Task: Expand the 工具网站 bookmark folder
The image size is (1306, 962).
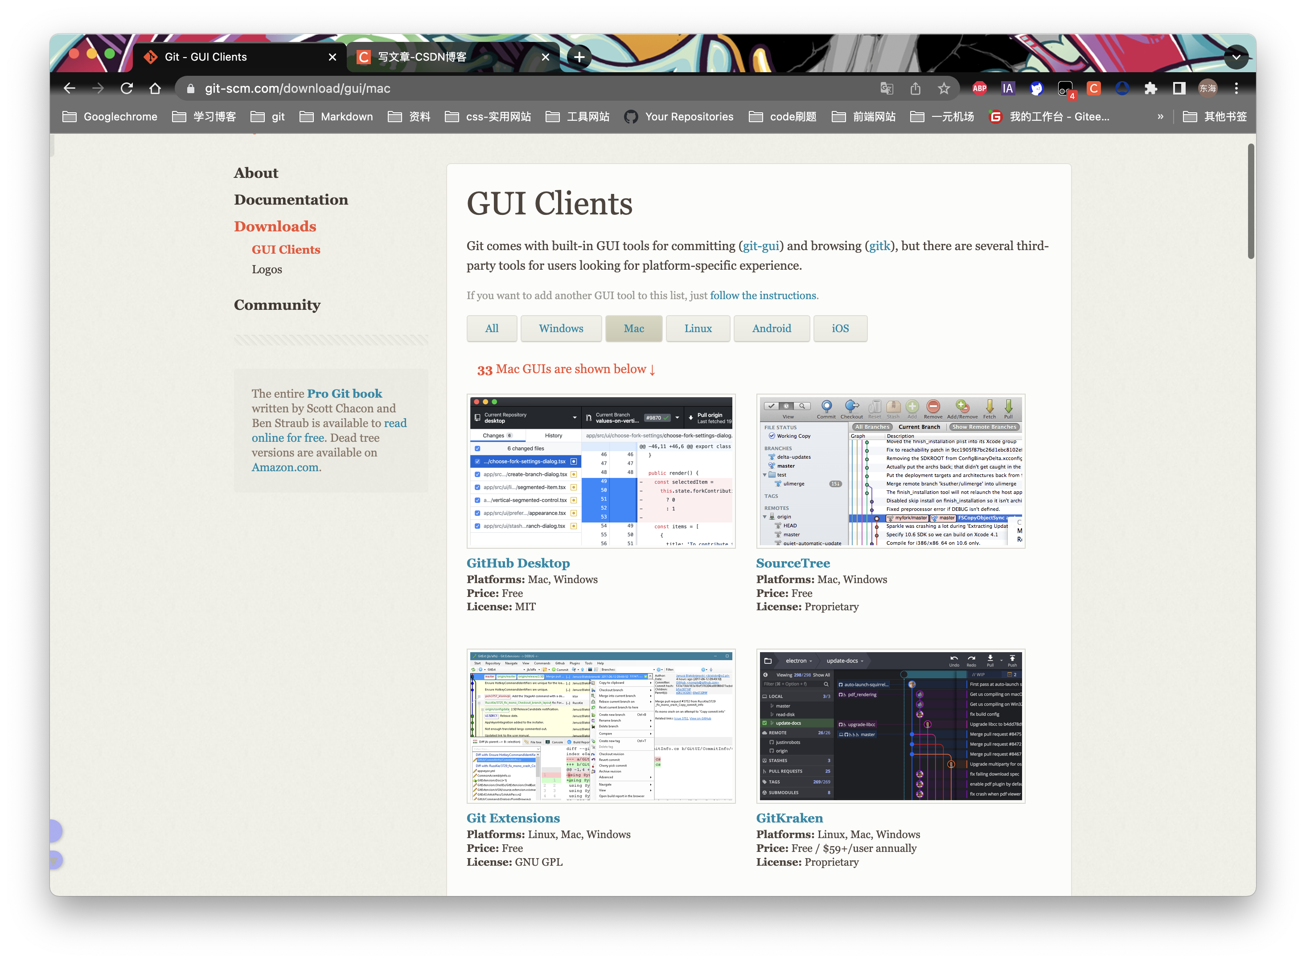Action: pos(578,117)
